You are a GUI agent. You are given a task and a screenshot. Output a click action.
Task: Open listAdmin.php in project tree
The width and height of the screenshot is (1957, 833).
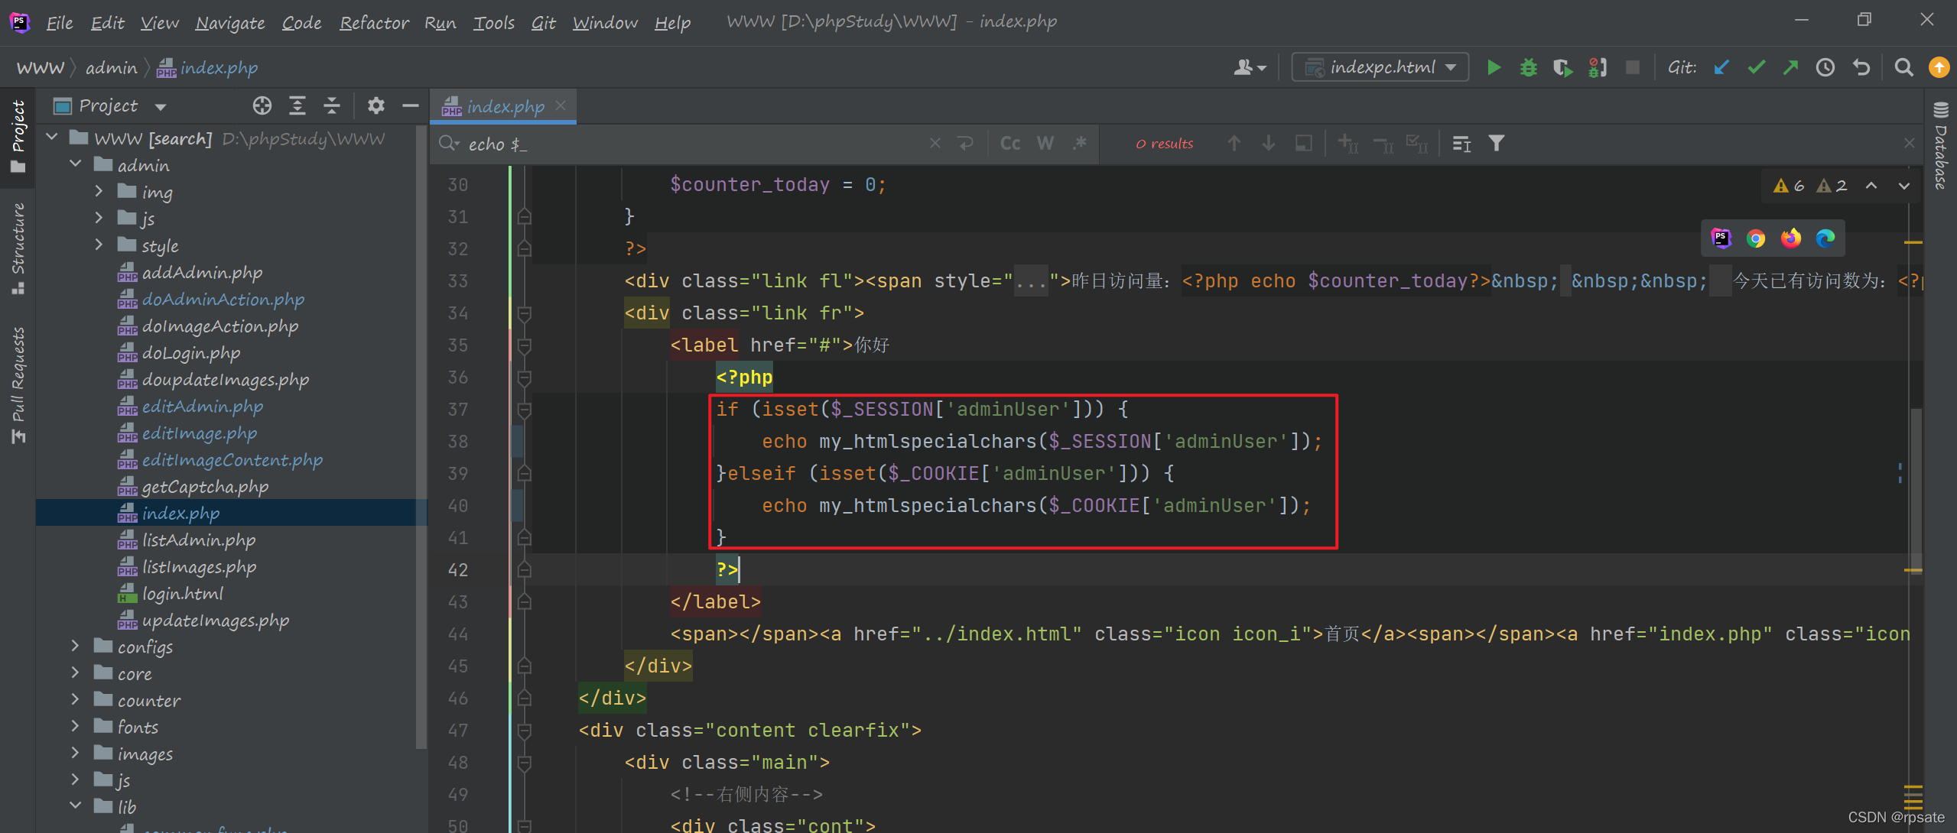coord(199,540)
